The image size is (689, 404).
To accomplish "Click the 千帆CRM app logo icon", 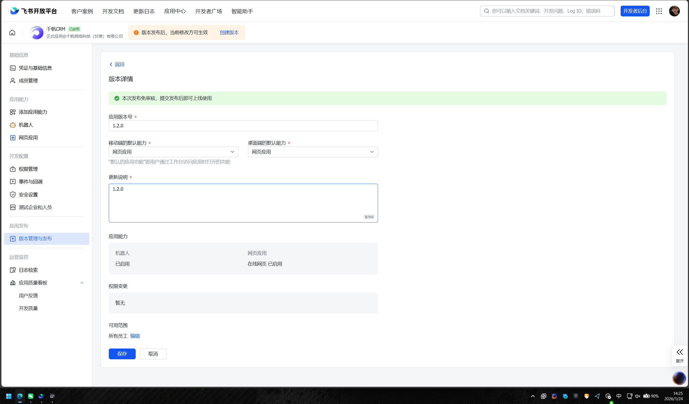I will [37, 33].
